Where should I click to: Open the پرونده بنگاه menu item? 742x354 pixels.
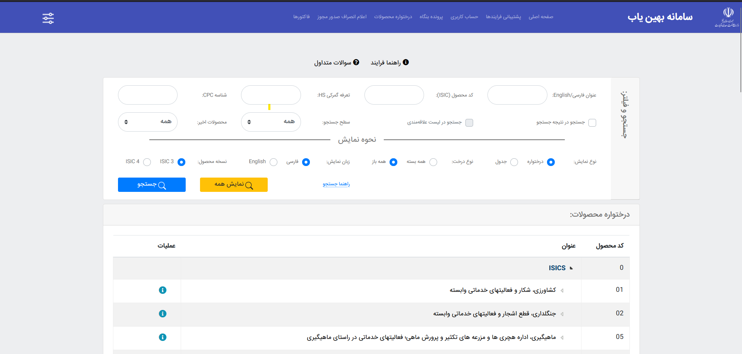coord(431,17)
